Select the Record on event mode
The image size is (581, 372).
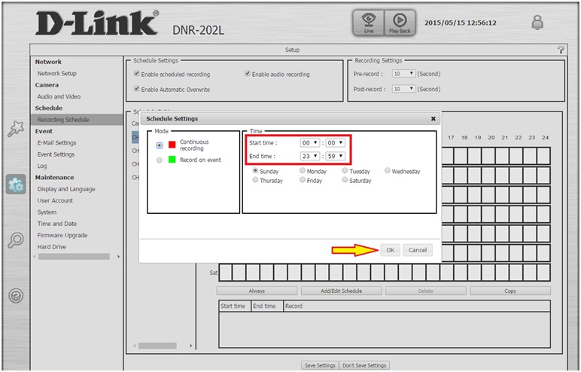tap(159, 160)
